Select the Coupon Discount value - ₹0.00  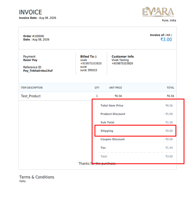[x=168, y=139]
